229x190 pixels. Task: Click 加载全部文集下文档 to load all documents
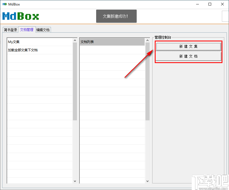[21, 50]
